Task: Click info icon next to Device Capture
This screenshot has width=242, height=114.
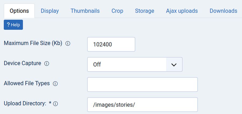Action: pos(47,64)
